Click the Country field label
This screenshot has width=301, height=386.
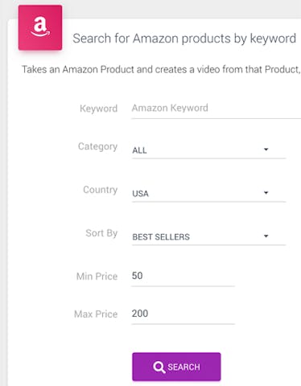(x=101, y=190)
